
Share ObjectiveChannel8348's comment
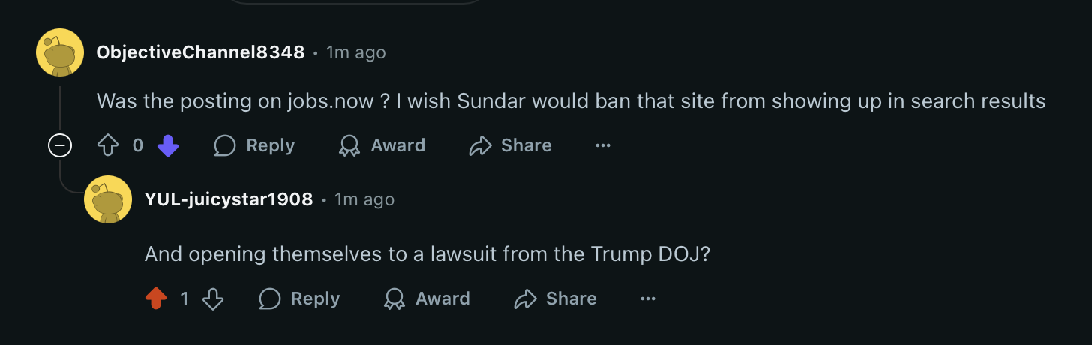[x=510, y=145]
